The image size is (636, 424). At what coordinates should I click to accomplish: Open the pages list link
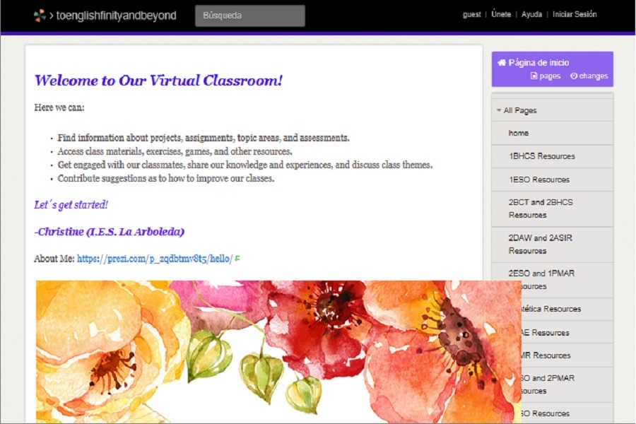click(x=550, y=76)
